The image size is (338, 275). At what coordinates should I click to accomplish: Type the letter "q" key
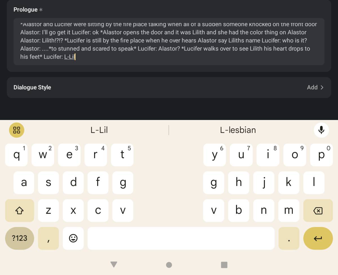point(17,155)
